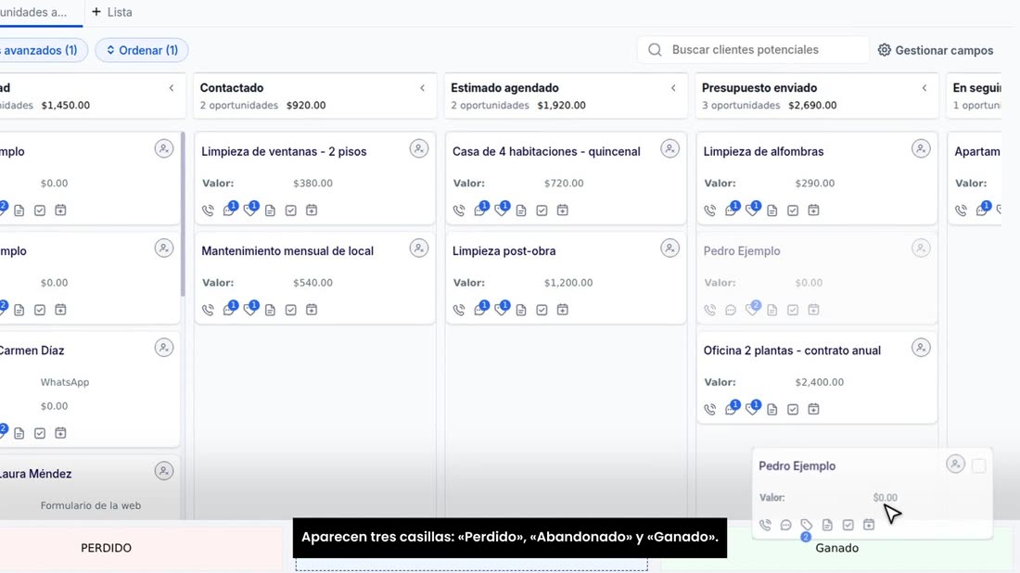Assign user on Casa de 4 habitaciones card
The image size is (1020, 573).
(670, 149)
